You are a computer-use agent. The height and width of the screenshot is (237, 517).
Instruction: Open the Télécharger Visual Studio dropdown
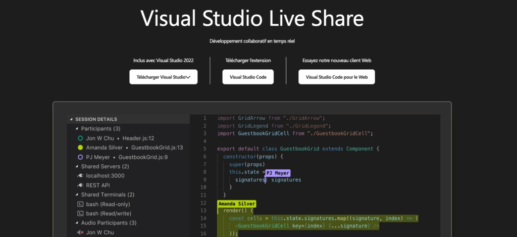coord(163,77)
